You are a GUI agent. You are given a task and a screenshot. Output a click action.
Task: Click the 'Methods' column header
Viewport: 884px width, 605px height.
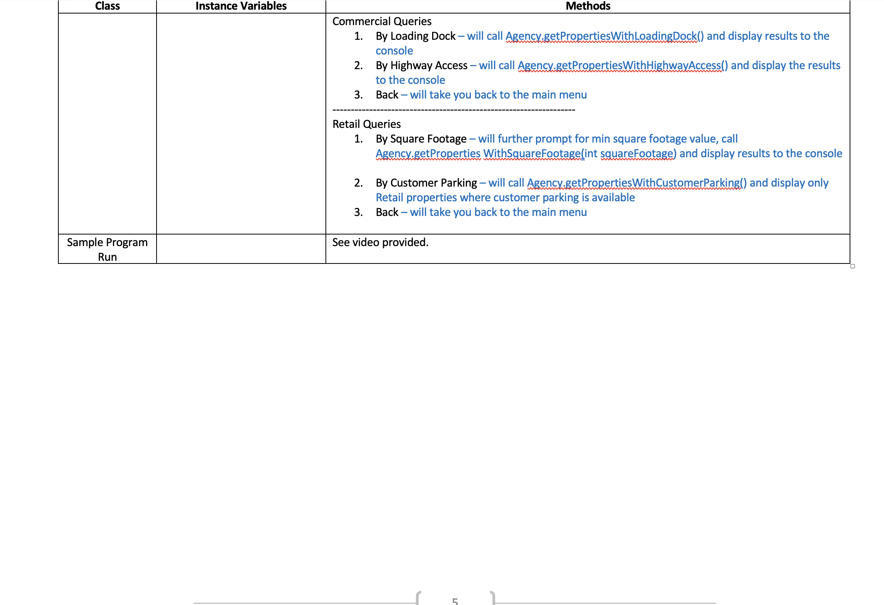[588, 6]
